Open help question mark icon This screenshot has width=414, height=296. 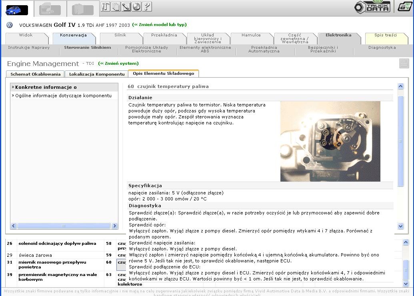(x=147, y=6)
